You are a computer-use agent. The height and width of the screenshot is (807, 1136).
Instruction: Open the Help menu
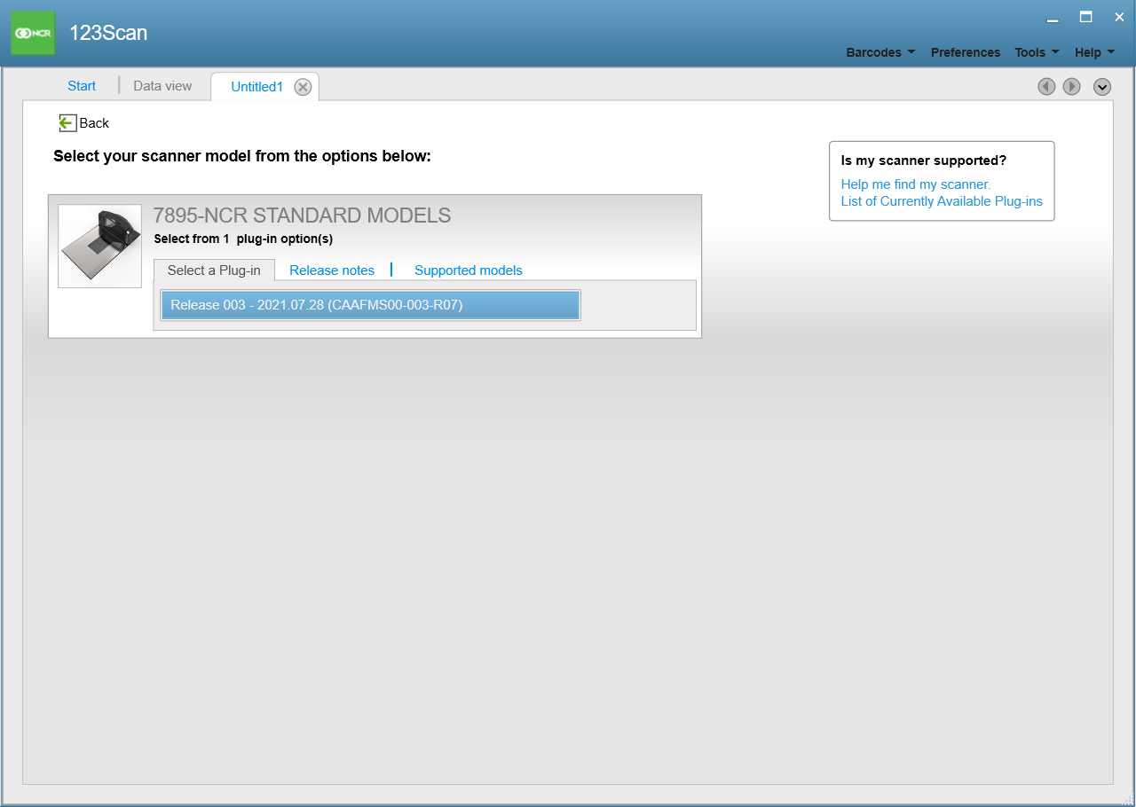[x=1094, y=52]
